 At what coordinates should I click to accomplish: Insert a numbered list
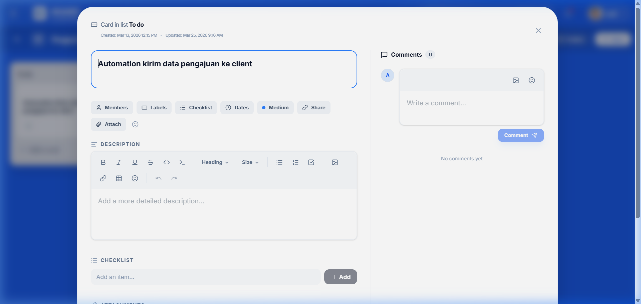(295, 162)
